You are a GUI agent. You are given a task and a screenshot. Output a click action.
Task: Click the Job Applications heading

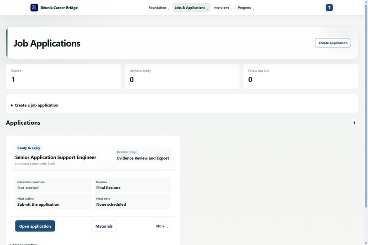click(47, 43)
